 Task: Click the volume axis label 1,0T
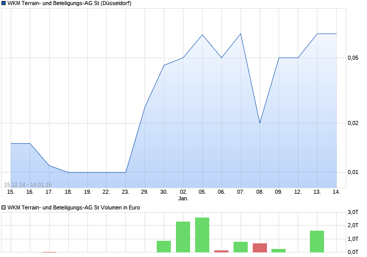click(353, 239)
